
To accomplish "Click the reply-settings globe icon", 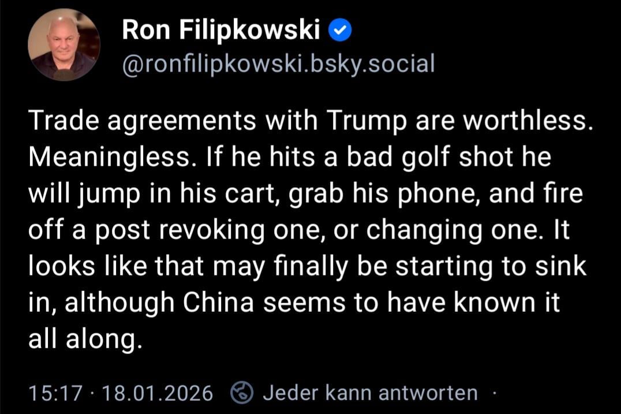I will point(242,393).
